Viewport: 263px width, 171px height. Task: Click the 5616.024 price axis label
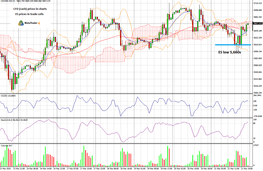[x=258, y=45]
